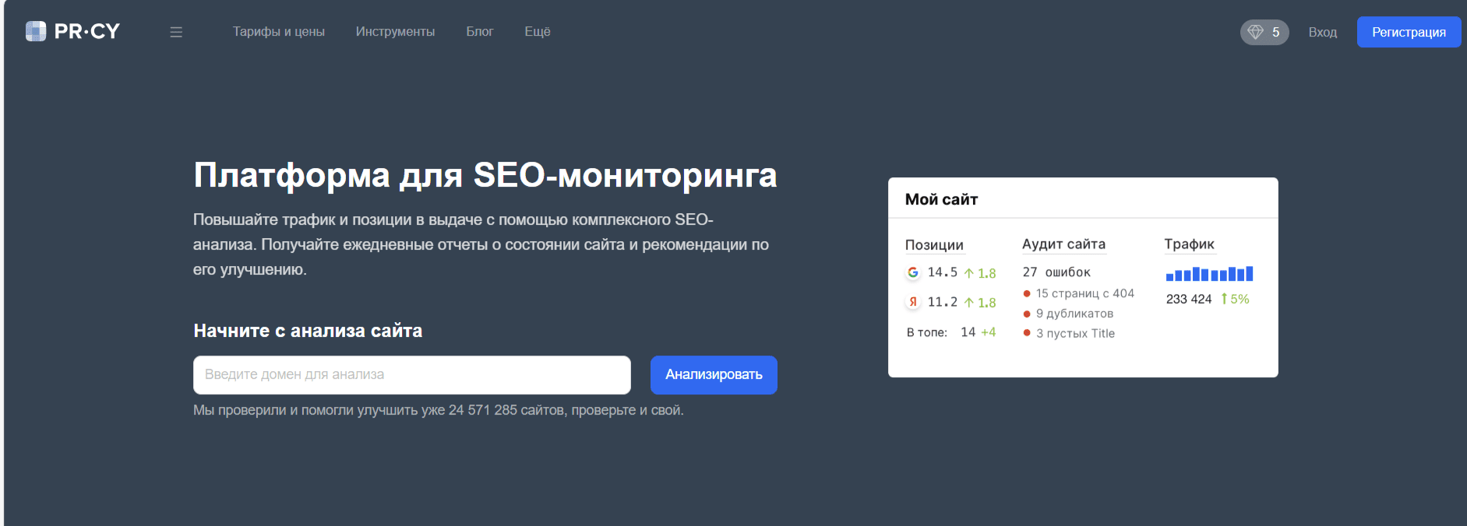The image size is (1467, 526).
Task: Click green arrow next to 14.5
Action: click(x=969, y=273)
